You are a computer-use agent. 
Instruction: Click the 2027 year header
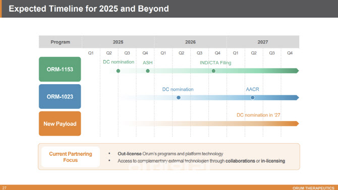(263, 42)
